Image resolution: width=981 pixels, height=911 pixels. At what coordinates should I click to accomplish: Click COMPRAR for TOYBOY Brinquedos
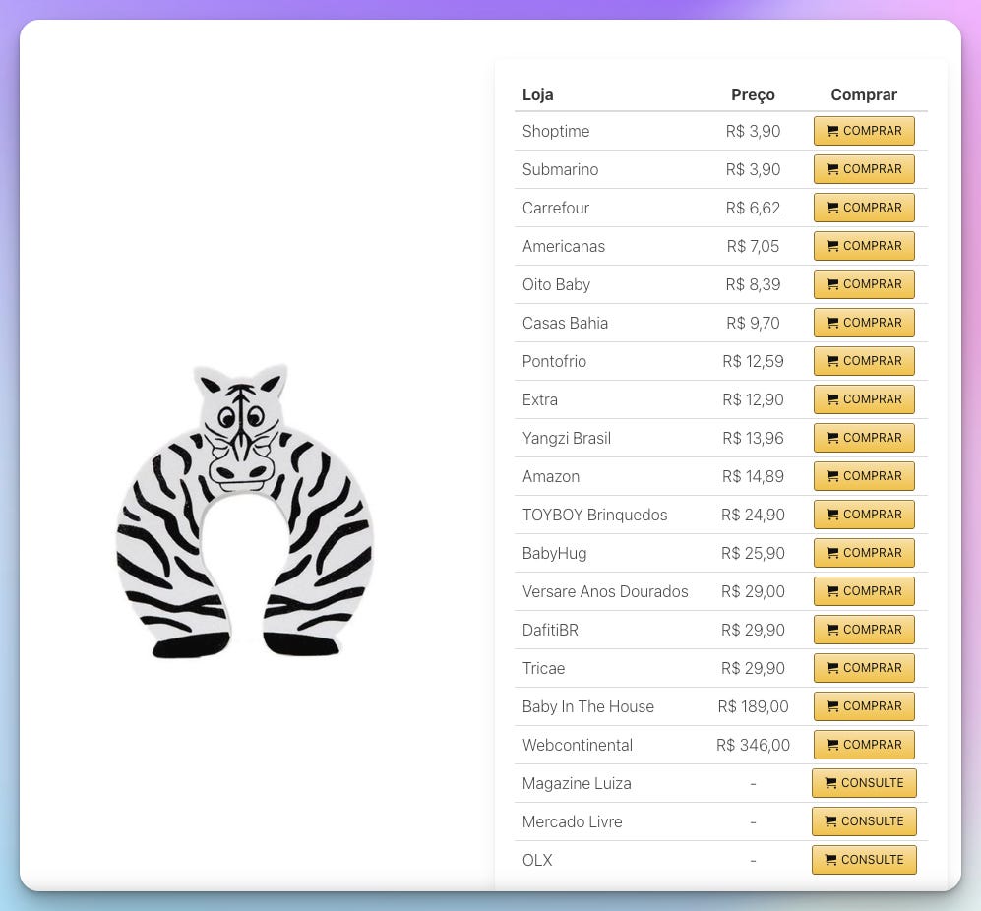pyautogui.click(x=864, y=515)
